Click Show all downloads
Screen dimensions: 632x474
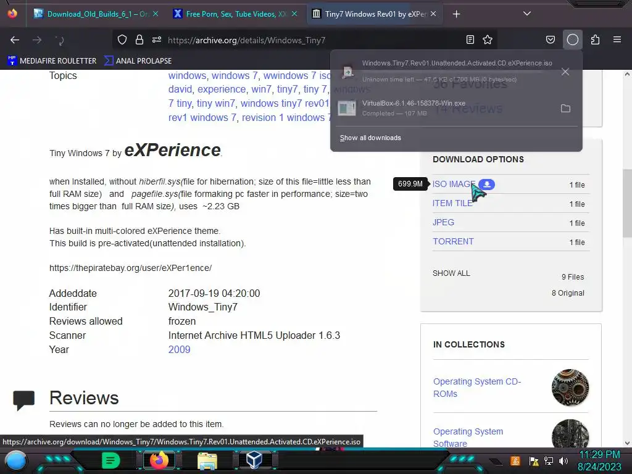370,138
